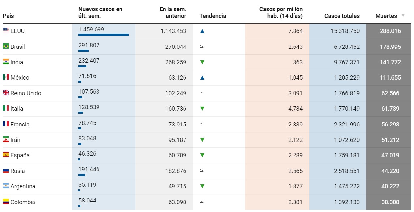Click the stable trend symbol for Brasil
The height and width of the screenshot is (212, 414).
[202, 47]
